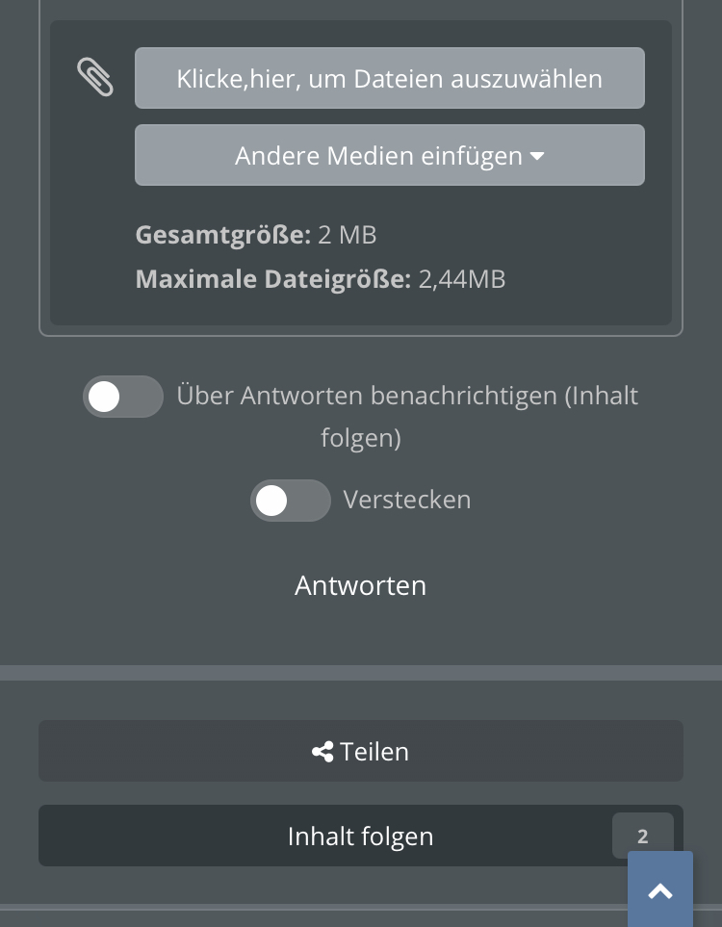Click the follower count badge showing 2

coord(643,836)
